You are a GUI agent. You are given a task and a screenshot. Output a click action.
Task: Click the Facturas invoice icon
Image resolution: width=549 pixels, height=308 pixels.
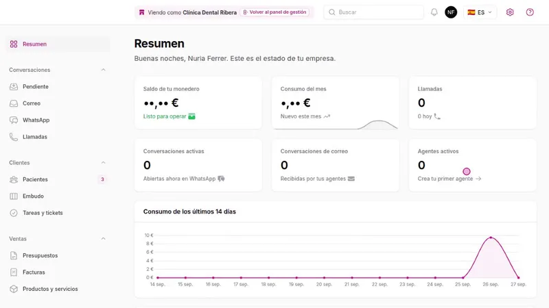(14, 272)
